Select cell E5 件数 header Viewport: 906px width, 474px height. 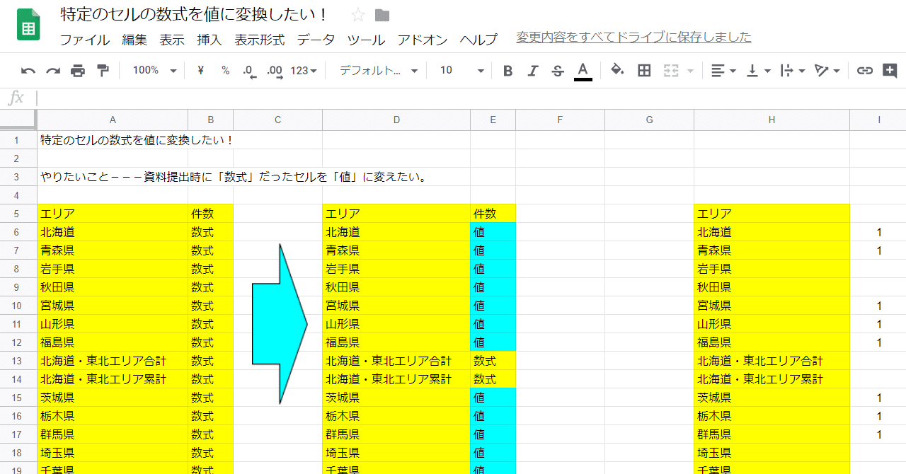[493, 214]
